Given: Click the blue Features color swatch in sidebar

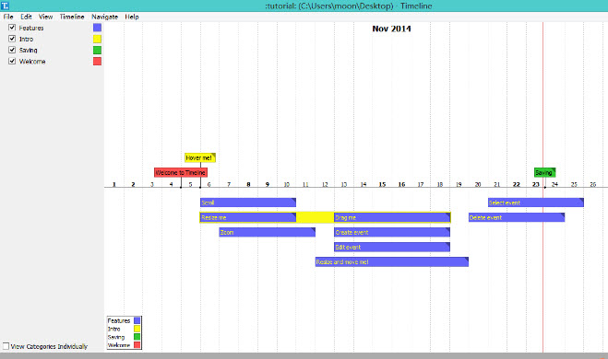Looking at the screenshot, I should [97, 28].
